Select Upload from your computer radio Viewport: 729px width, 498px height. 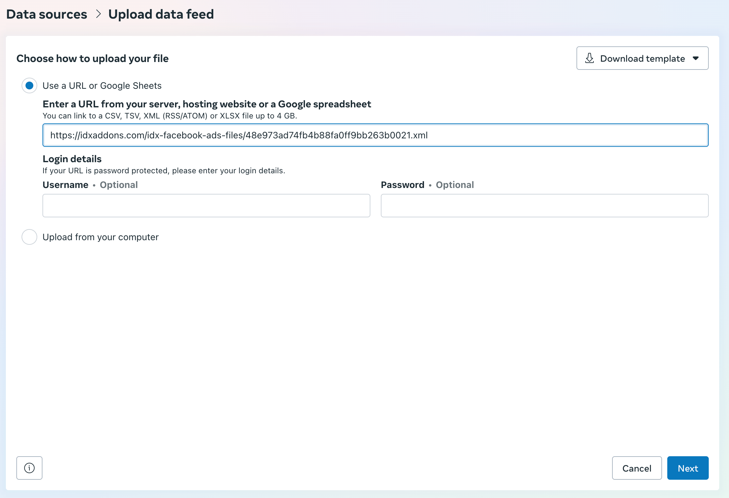tap(29, 237)
